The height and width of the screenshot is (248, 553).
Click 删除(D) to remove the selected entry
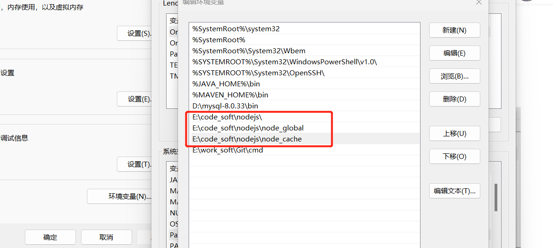455,99
